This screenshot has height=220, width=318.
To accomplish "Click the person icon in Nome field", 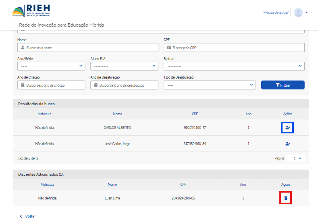I will coord(23,48).
